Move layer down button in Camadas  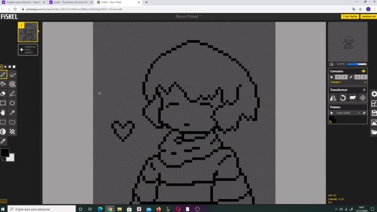tap(345, 77)
